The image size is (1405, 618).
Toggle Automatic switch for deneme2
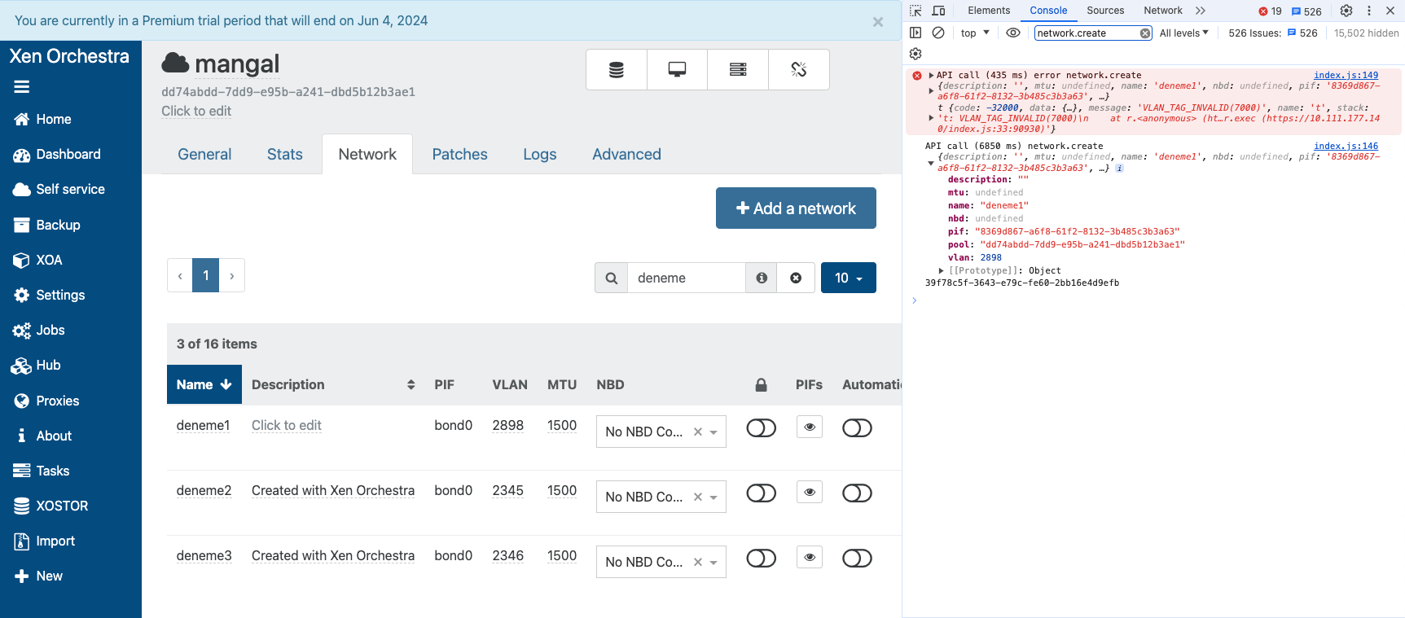pyautogui.click(x=857, y=493)
